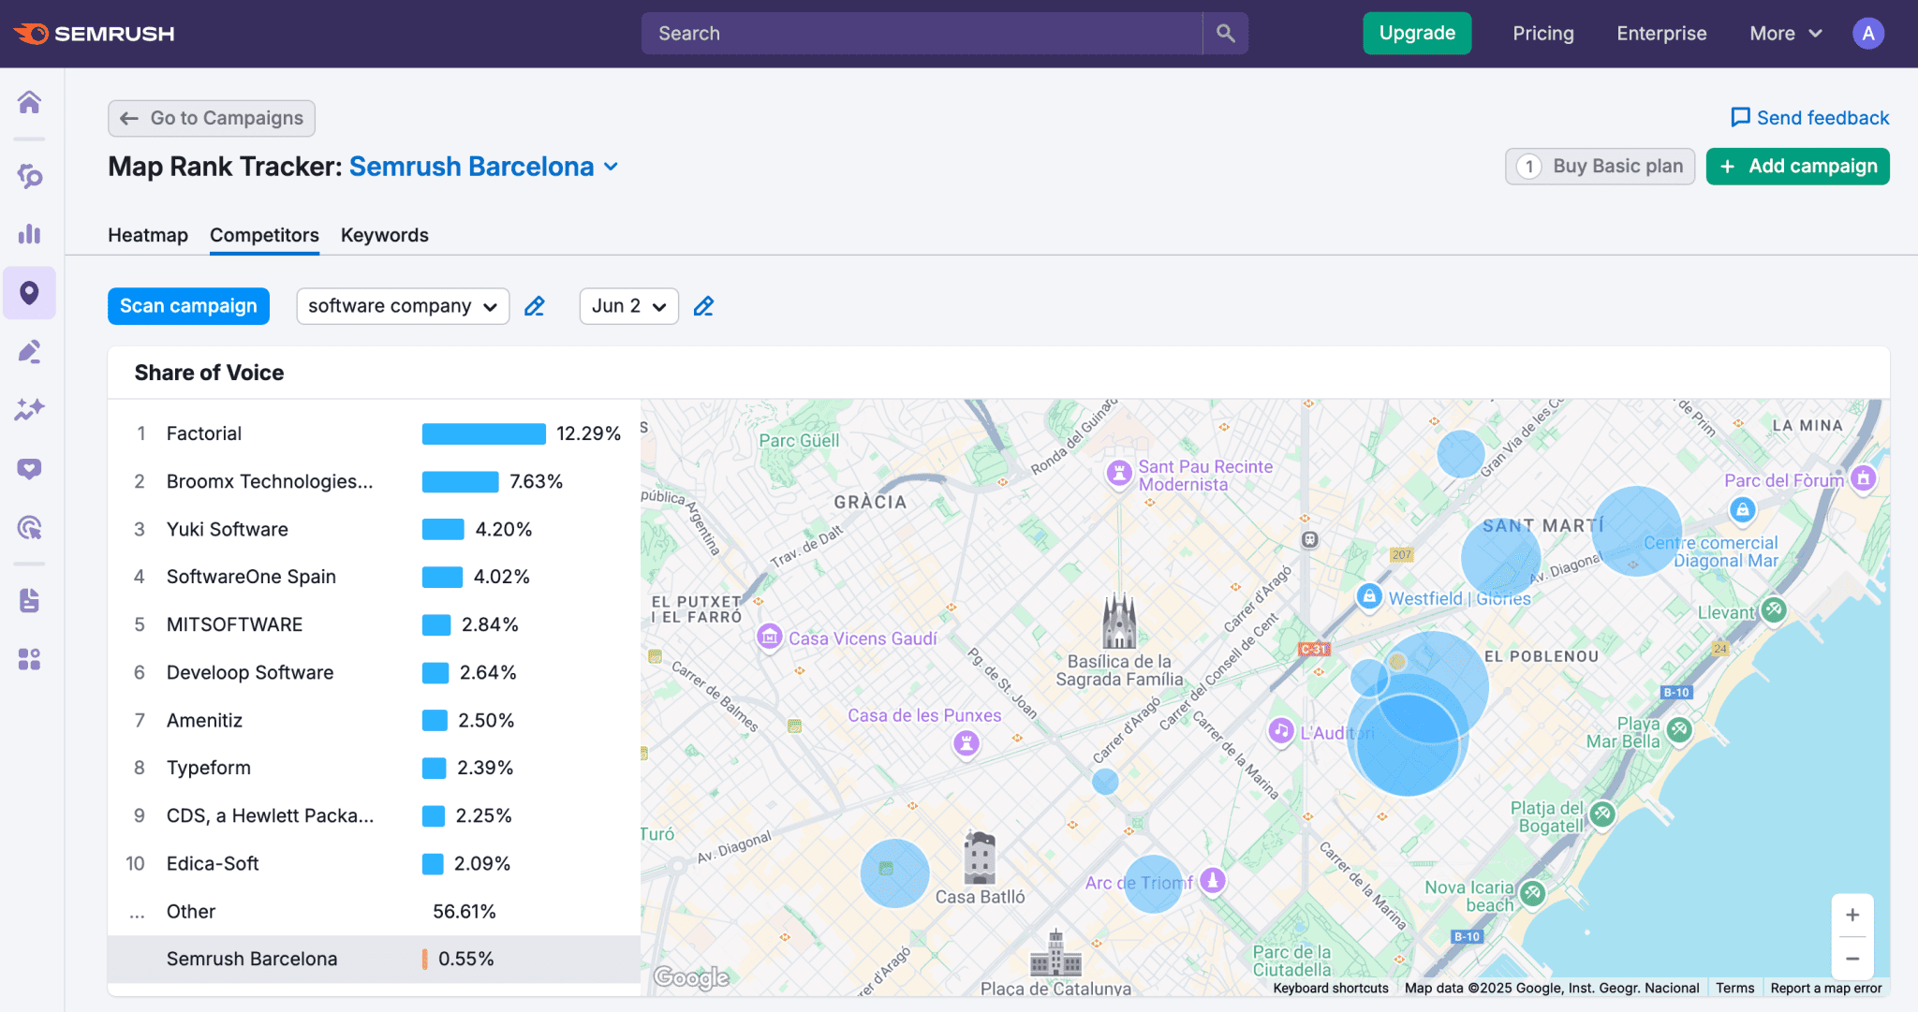1918x1012 pixels.
Task: Open the Reports document icon in sidebar
Action: point(29,600)
